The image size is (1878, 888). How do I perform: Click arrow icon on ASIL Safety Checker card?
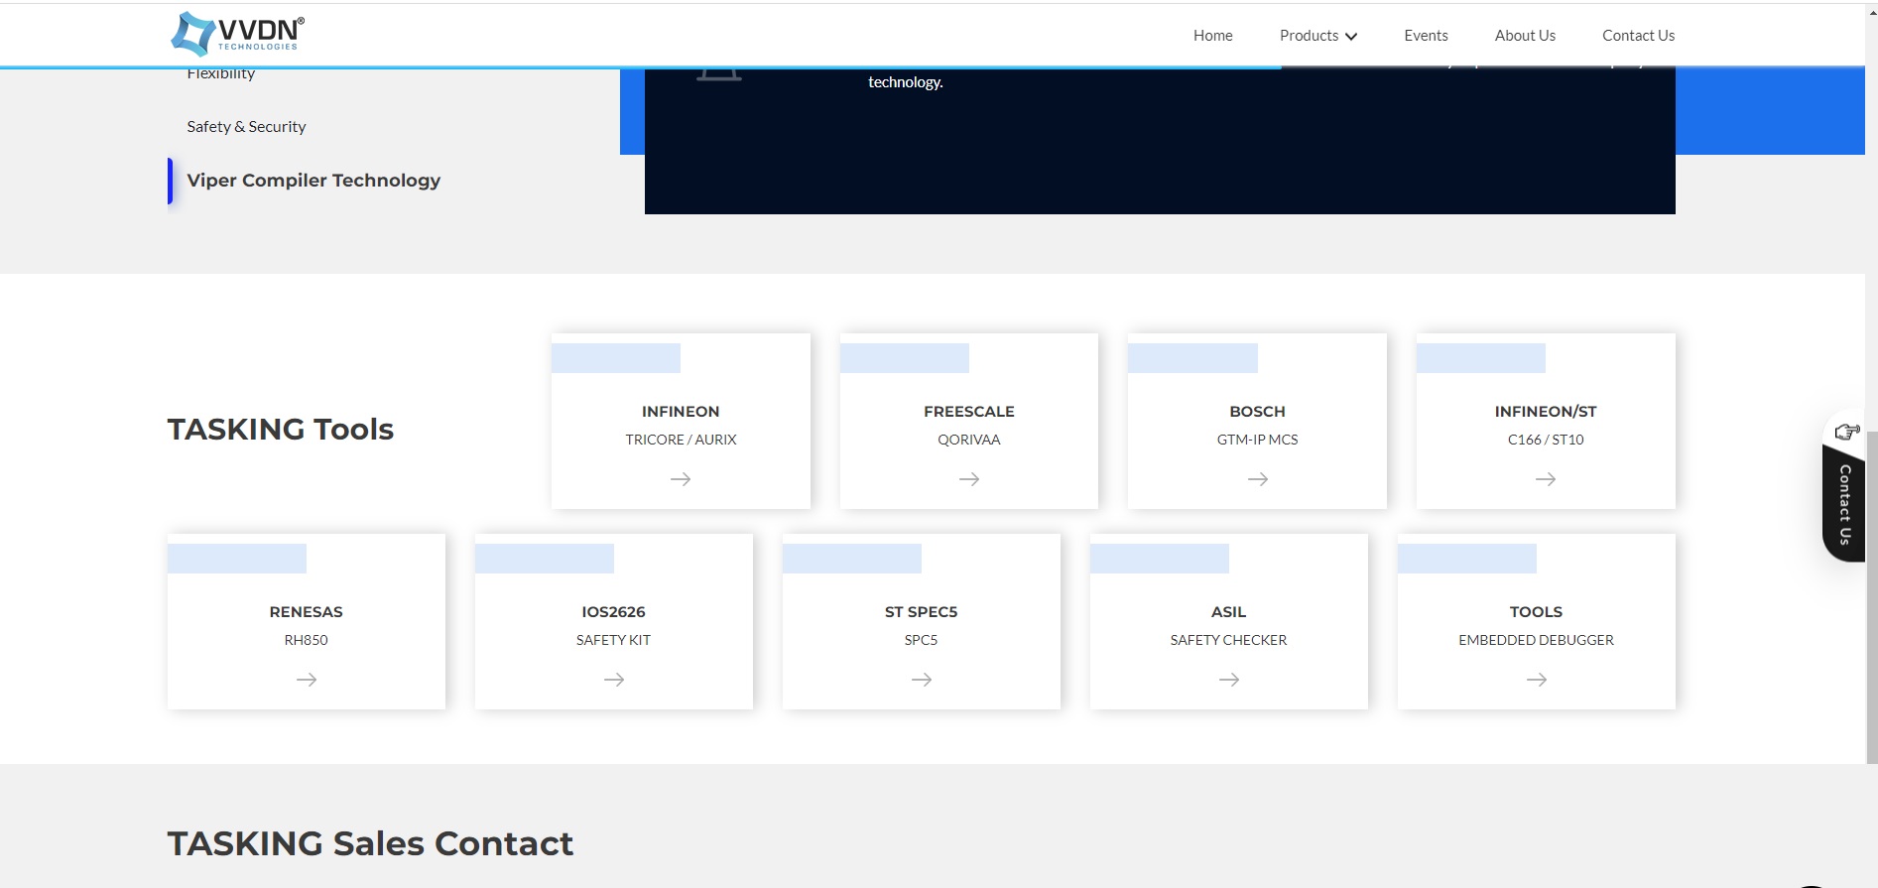1229,680
